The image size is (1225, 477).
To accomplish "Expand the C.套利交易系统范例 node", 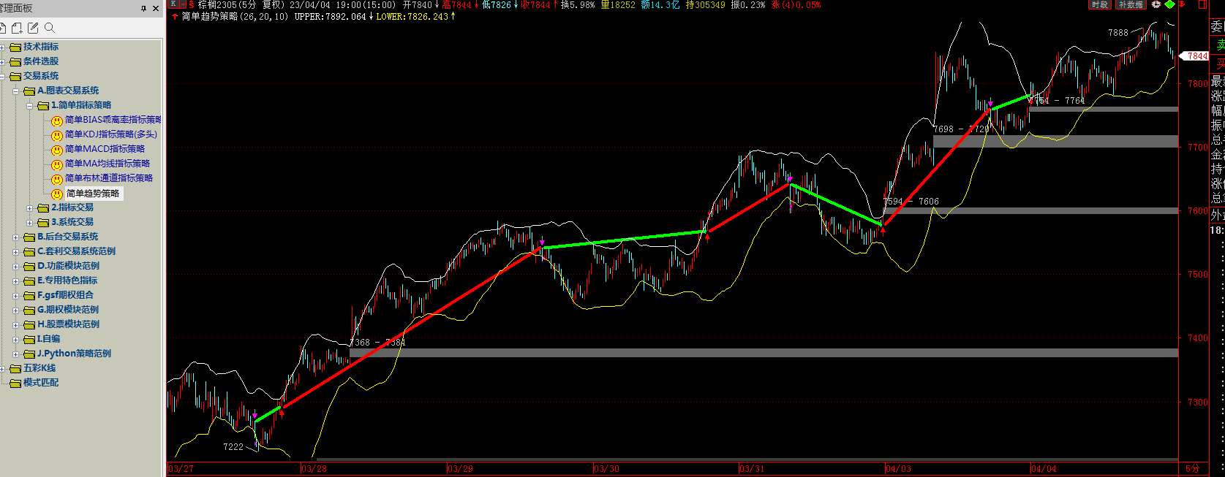I will [16, 252].
